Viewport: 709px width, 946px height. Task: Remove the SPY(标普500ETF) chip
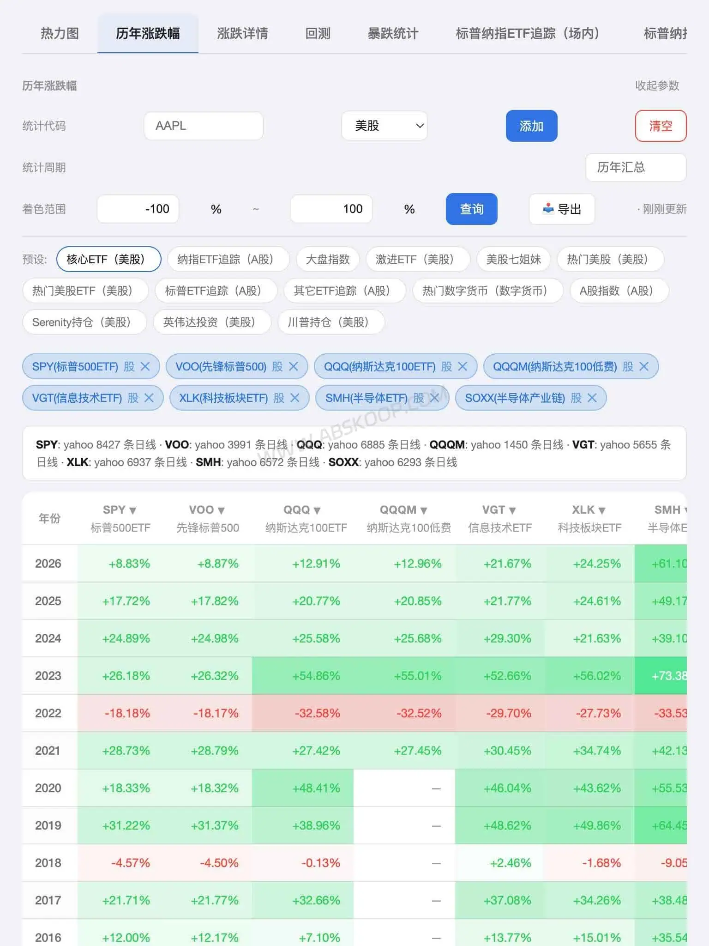pos(145,367)
